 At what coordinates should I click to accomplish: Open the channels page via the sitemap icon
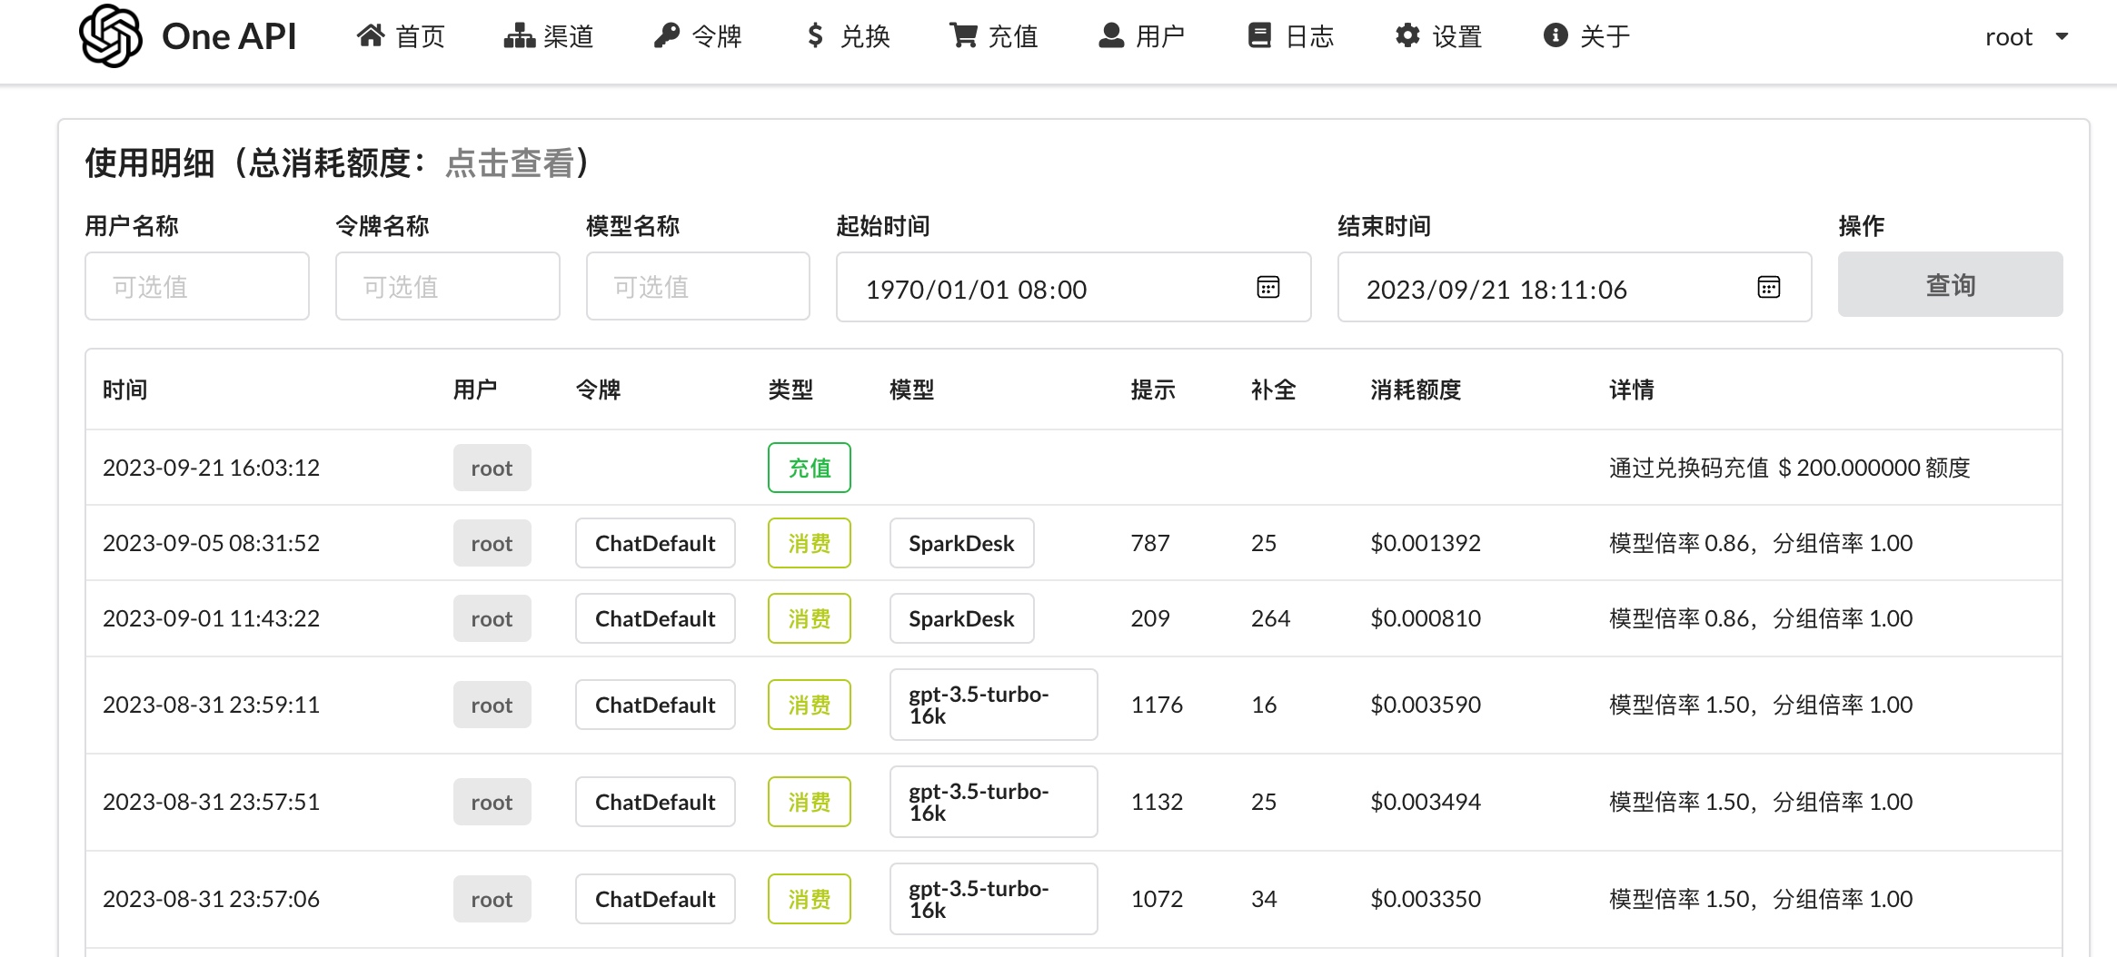click(x=519, y=35)
